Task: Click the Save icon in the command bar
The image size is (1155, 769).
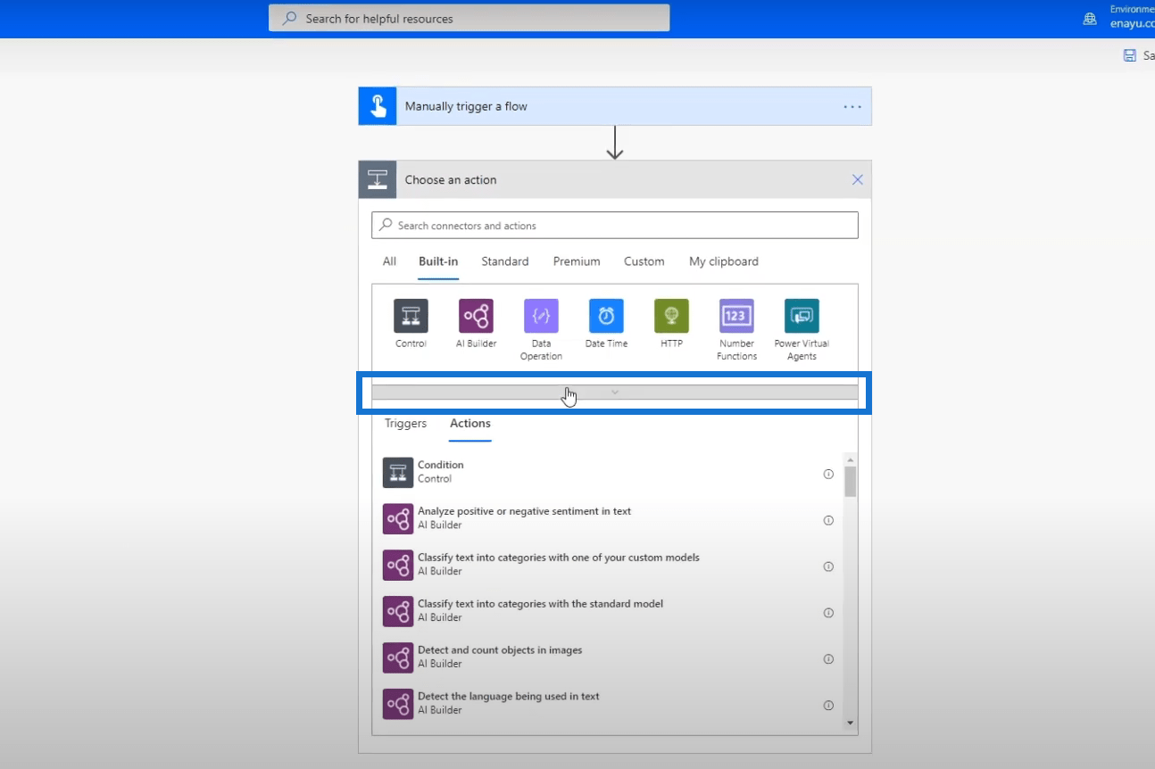Action: pyautogui.click(x=1129, y=55)
